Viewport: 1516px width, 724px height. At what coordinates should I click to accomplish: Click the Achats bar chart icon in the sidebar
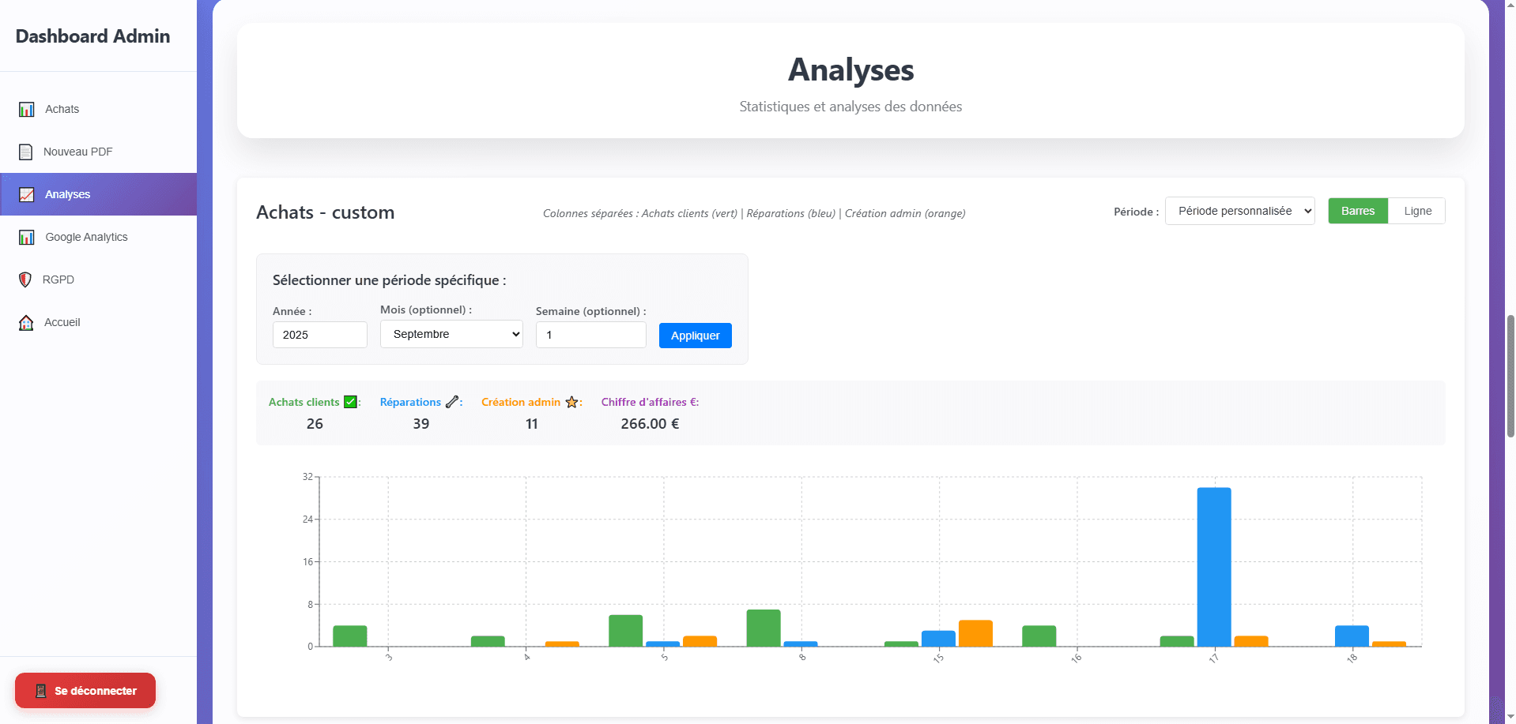(27, 109)
